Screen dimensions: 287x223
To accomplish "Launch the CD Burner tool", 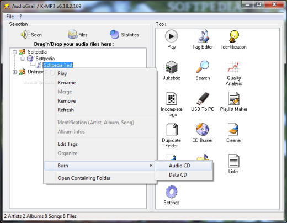I will (203, 129).
